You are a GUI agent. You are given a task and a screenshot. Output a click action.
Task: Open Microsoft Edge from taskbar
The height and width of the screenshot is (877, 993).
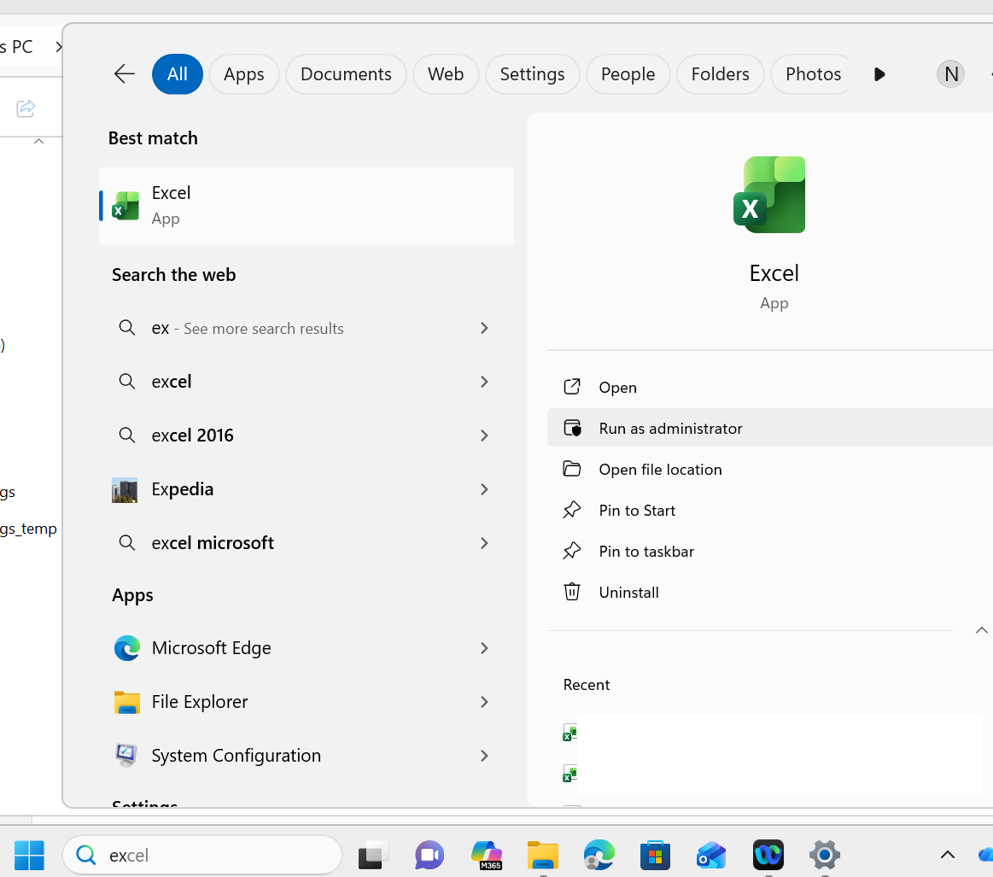(599, 856)
